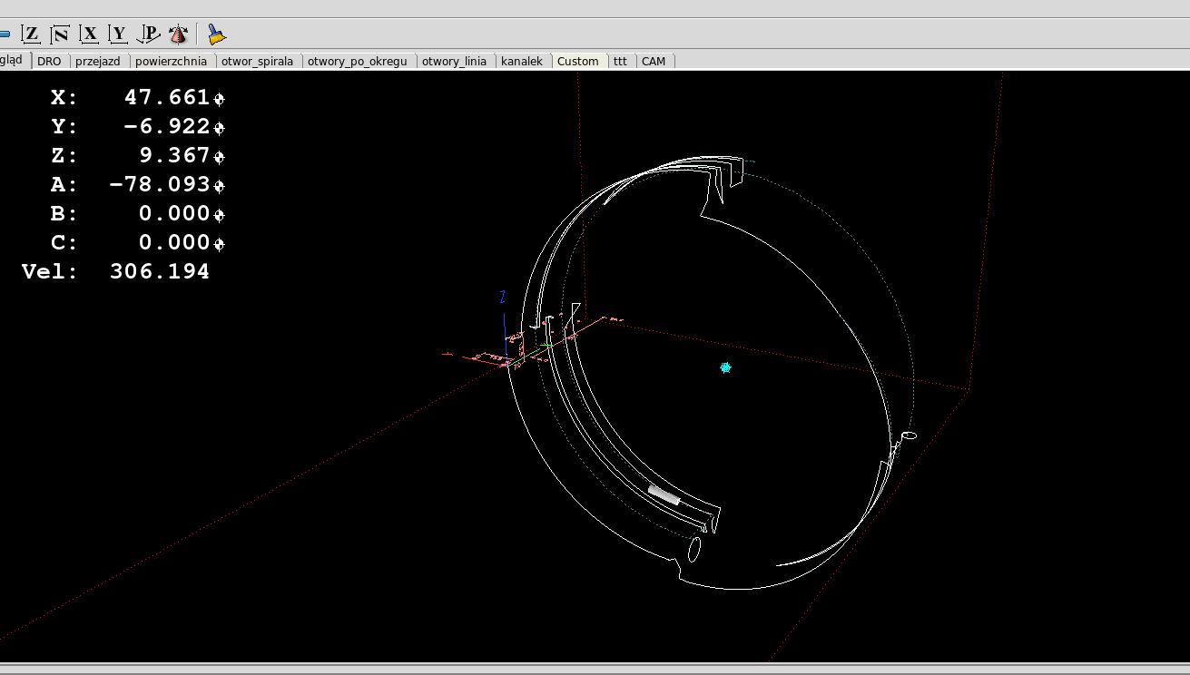Viewport: 1190px width, 675px height.
Task: Select rotated top view (Z2)
Action: coord(60,34)
